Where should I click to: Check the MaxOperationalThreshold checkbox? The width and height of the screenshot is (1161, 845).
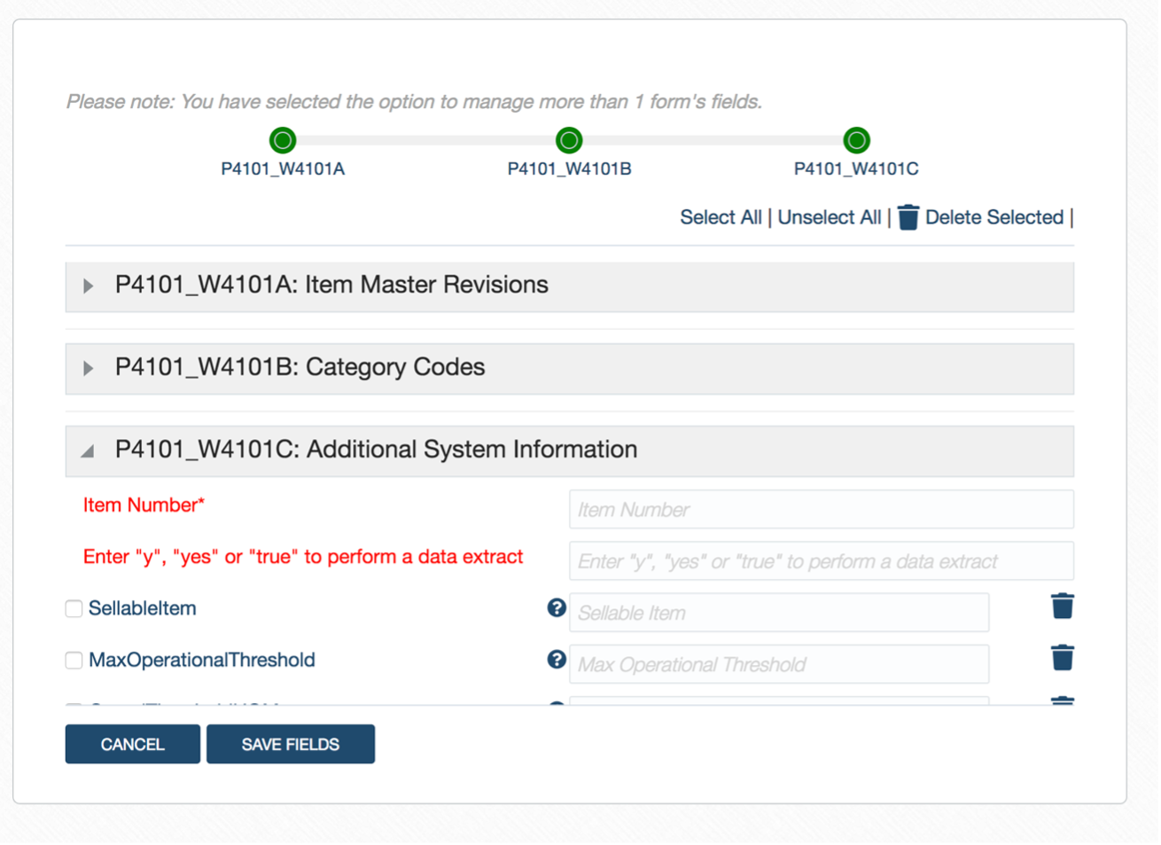click(x=74, y=660)
